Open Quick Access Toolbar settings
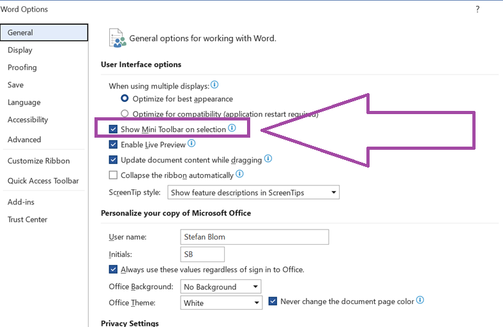The height and width of the screenshot is (327, 503). [43, 181]
